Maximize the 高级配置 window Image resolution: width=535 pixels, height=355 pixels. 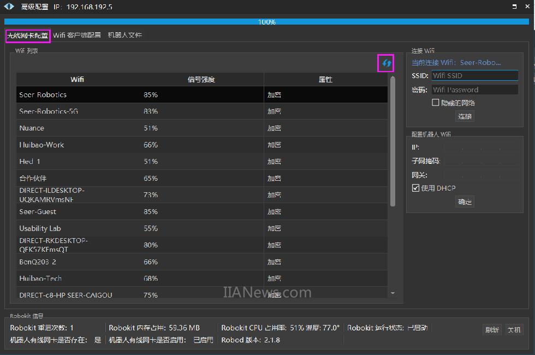pyautogui.click(x=514, y=7)
